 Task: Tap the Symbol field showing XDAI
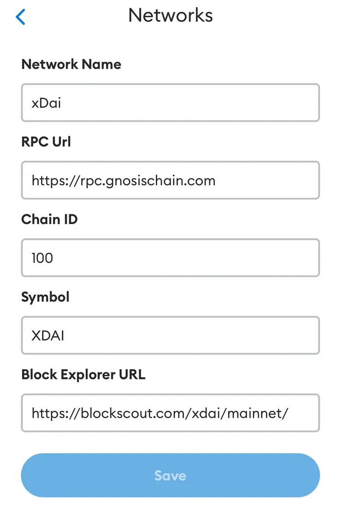(x=170, y=335)
